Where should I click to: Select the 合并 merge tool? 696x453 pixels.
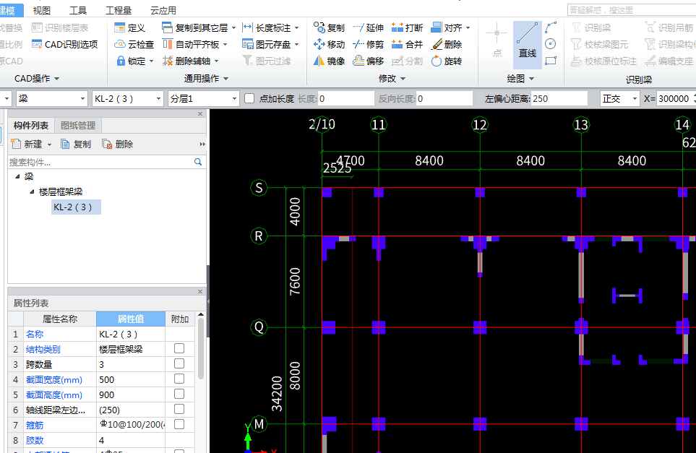[407, 44]
